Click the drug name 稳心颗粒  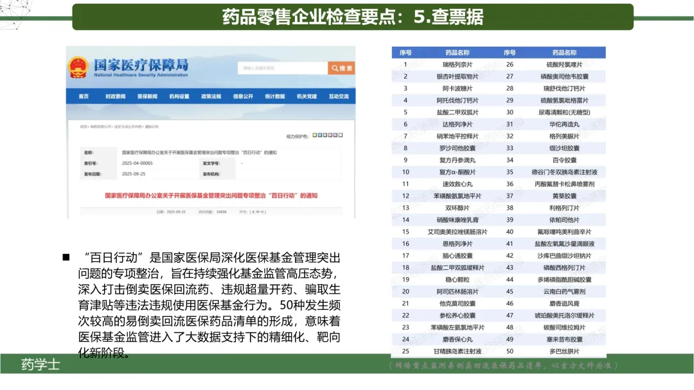click(458, 279)
